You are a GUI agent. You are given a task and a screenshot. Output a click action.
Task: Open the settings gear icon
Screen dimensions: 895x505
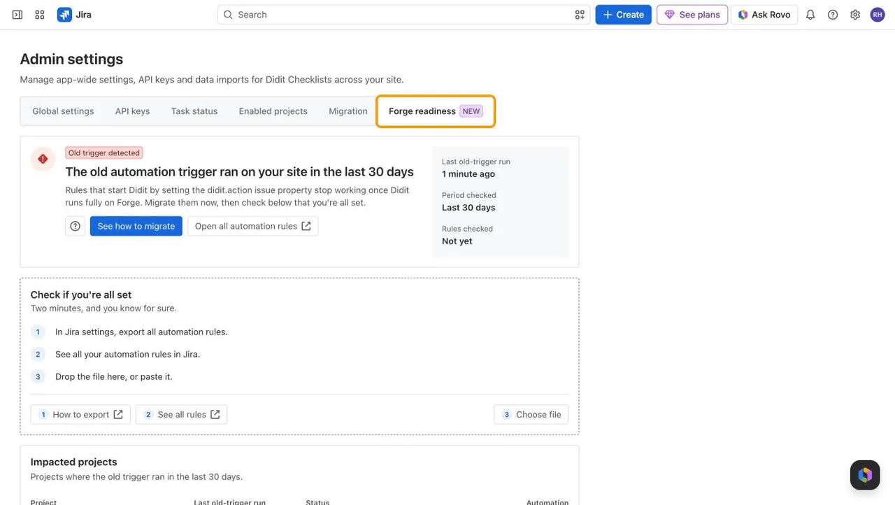855,15
